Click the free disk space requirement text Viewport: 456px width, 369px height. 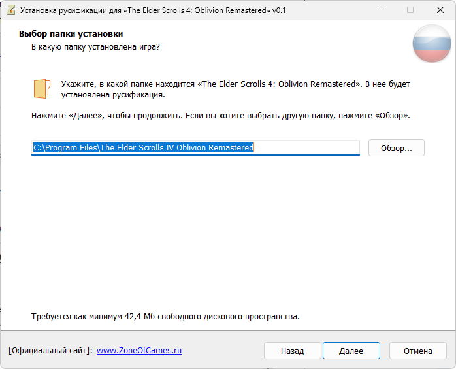click(x=165, y=317)
